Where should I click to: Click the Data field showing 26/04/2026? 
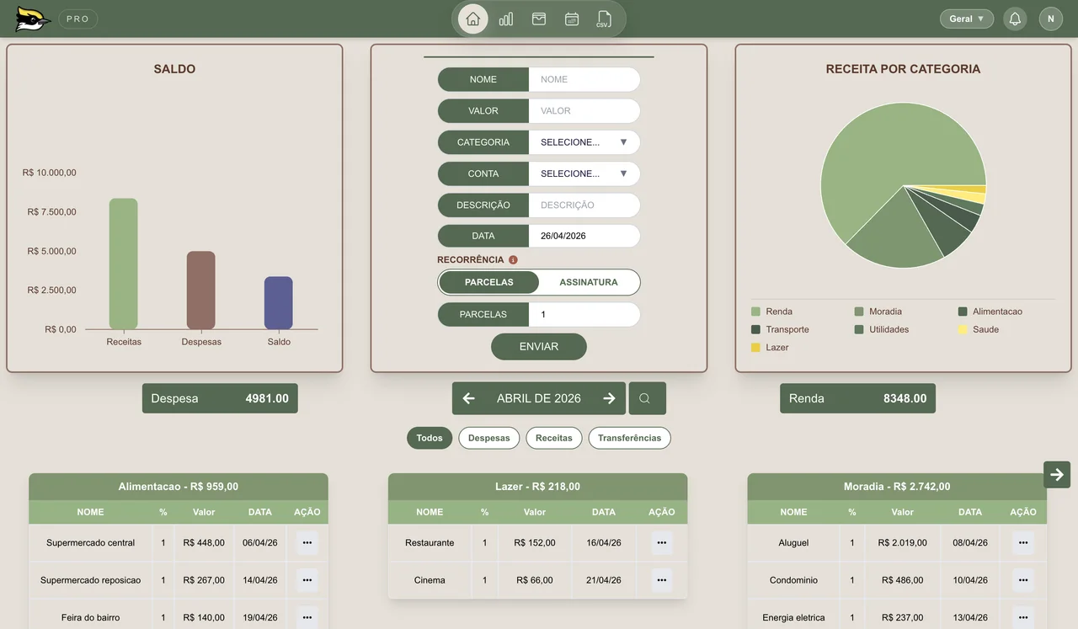coord(584,236)
